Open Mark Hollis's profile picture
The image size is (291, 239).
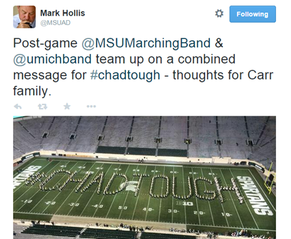(24, 17)
